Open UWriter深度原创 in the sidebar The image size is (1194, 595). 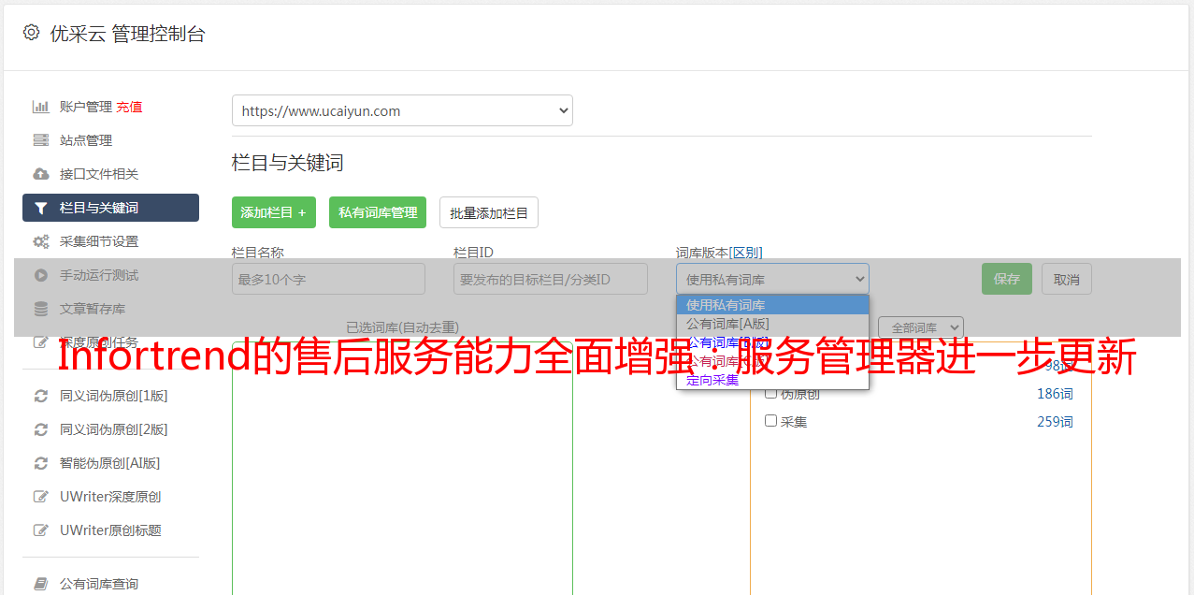coord(110,497)
